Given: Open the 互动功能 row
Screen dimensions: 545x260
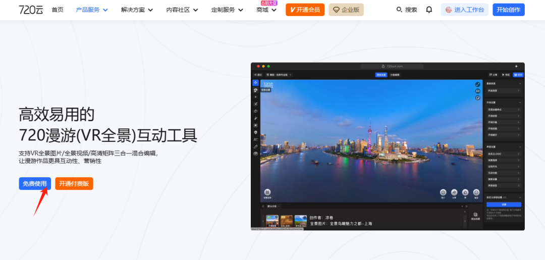Looking at the screenshot, I should tap(504, 173).
